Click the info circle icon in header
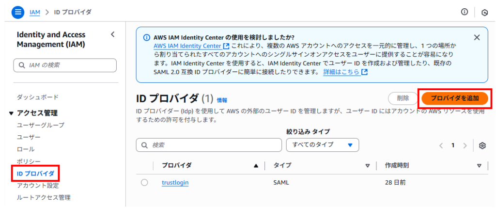 click(x=465, y=12)
